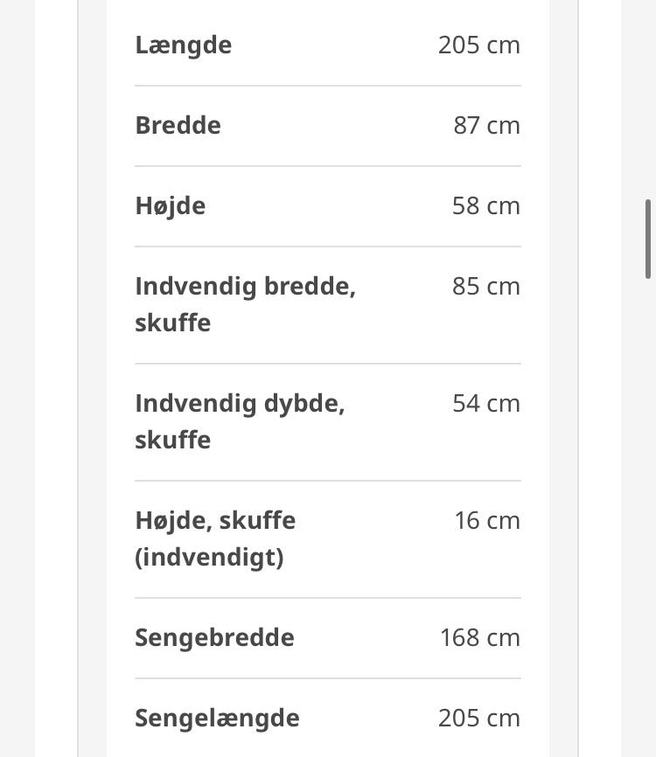Click the Indvendig bredde, skuffe label
This screenshot has width=656, height=757.
pos(246,304)
